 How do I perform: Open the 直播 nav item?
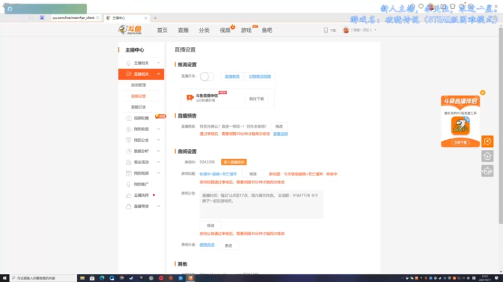click(x=183, y=30)
